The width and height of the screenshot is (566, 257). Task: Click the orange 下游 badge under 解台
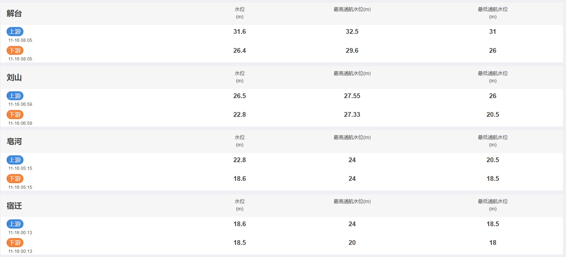(x=15, y=50)
